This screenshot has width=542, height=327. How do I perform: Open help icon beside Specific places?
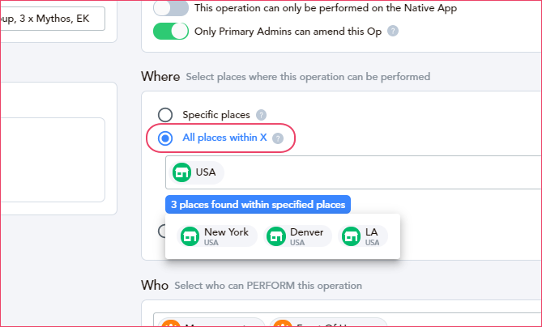coord(261,115)
